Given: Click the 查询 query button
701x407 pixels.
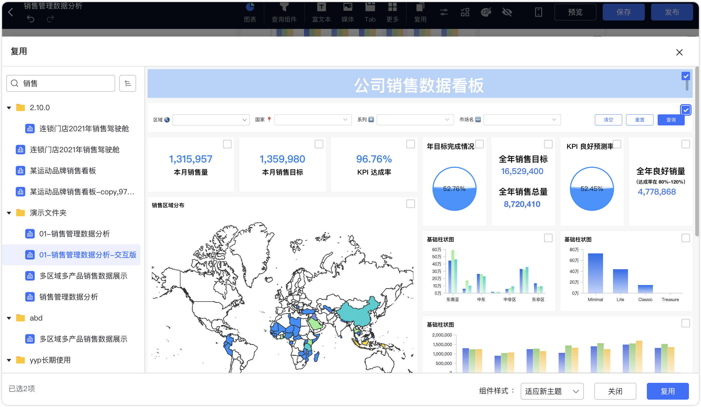Looking at the screenshot, I should click(671, 120).
